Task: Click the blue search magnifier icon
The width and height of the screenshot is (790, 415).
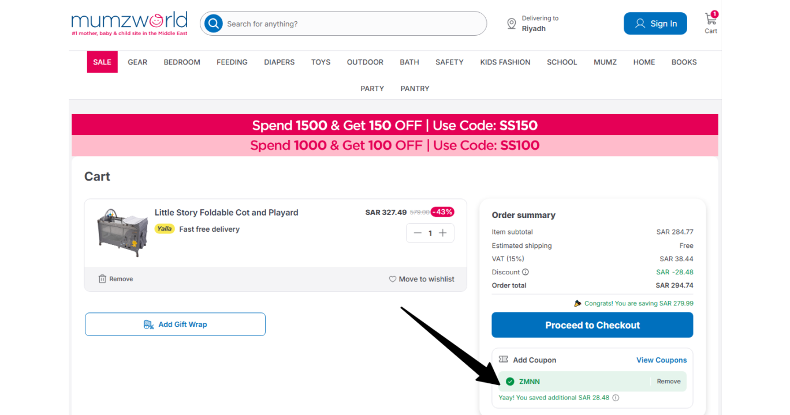Action: [x=214, y=24]
